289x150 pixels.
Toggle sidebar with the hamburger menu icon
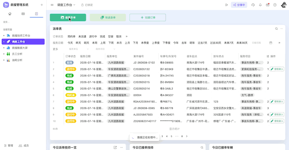[52, 5]
